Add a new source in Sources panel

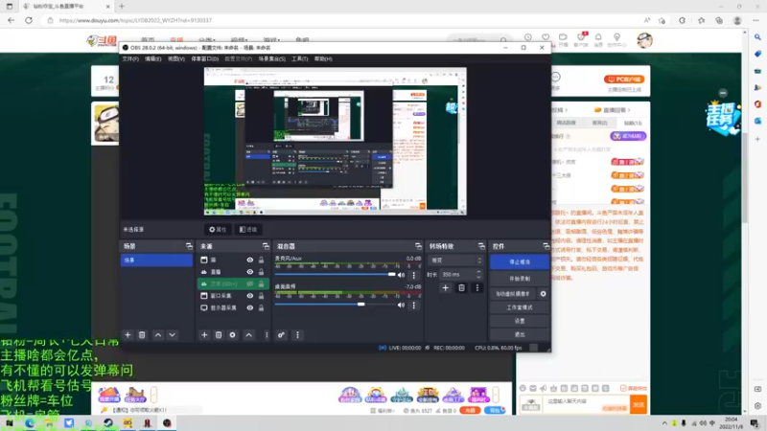(x=204, y=334)
